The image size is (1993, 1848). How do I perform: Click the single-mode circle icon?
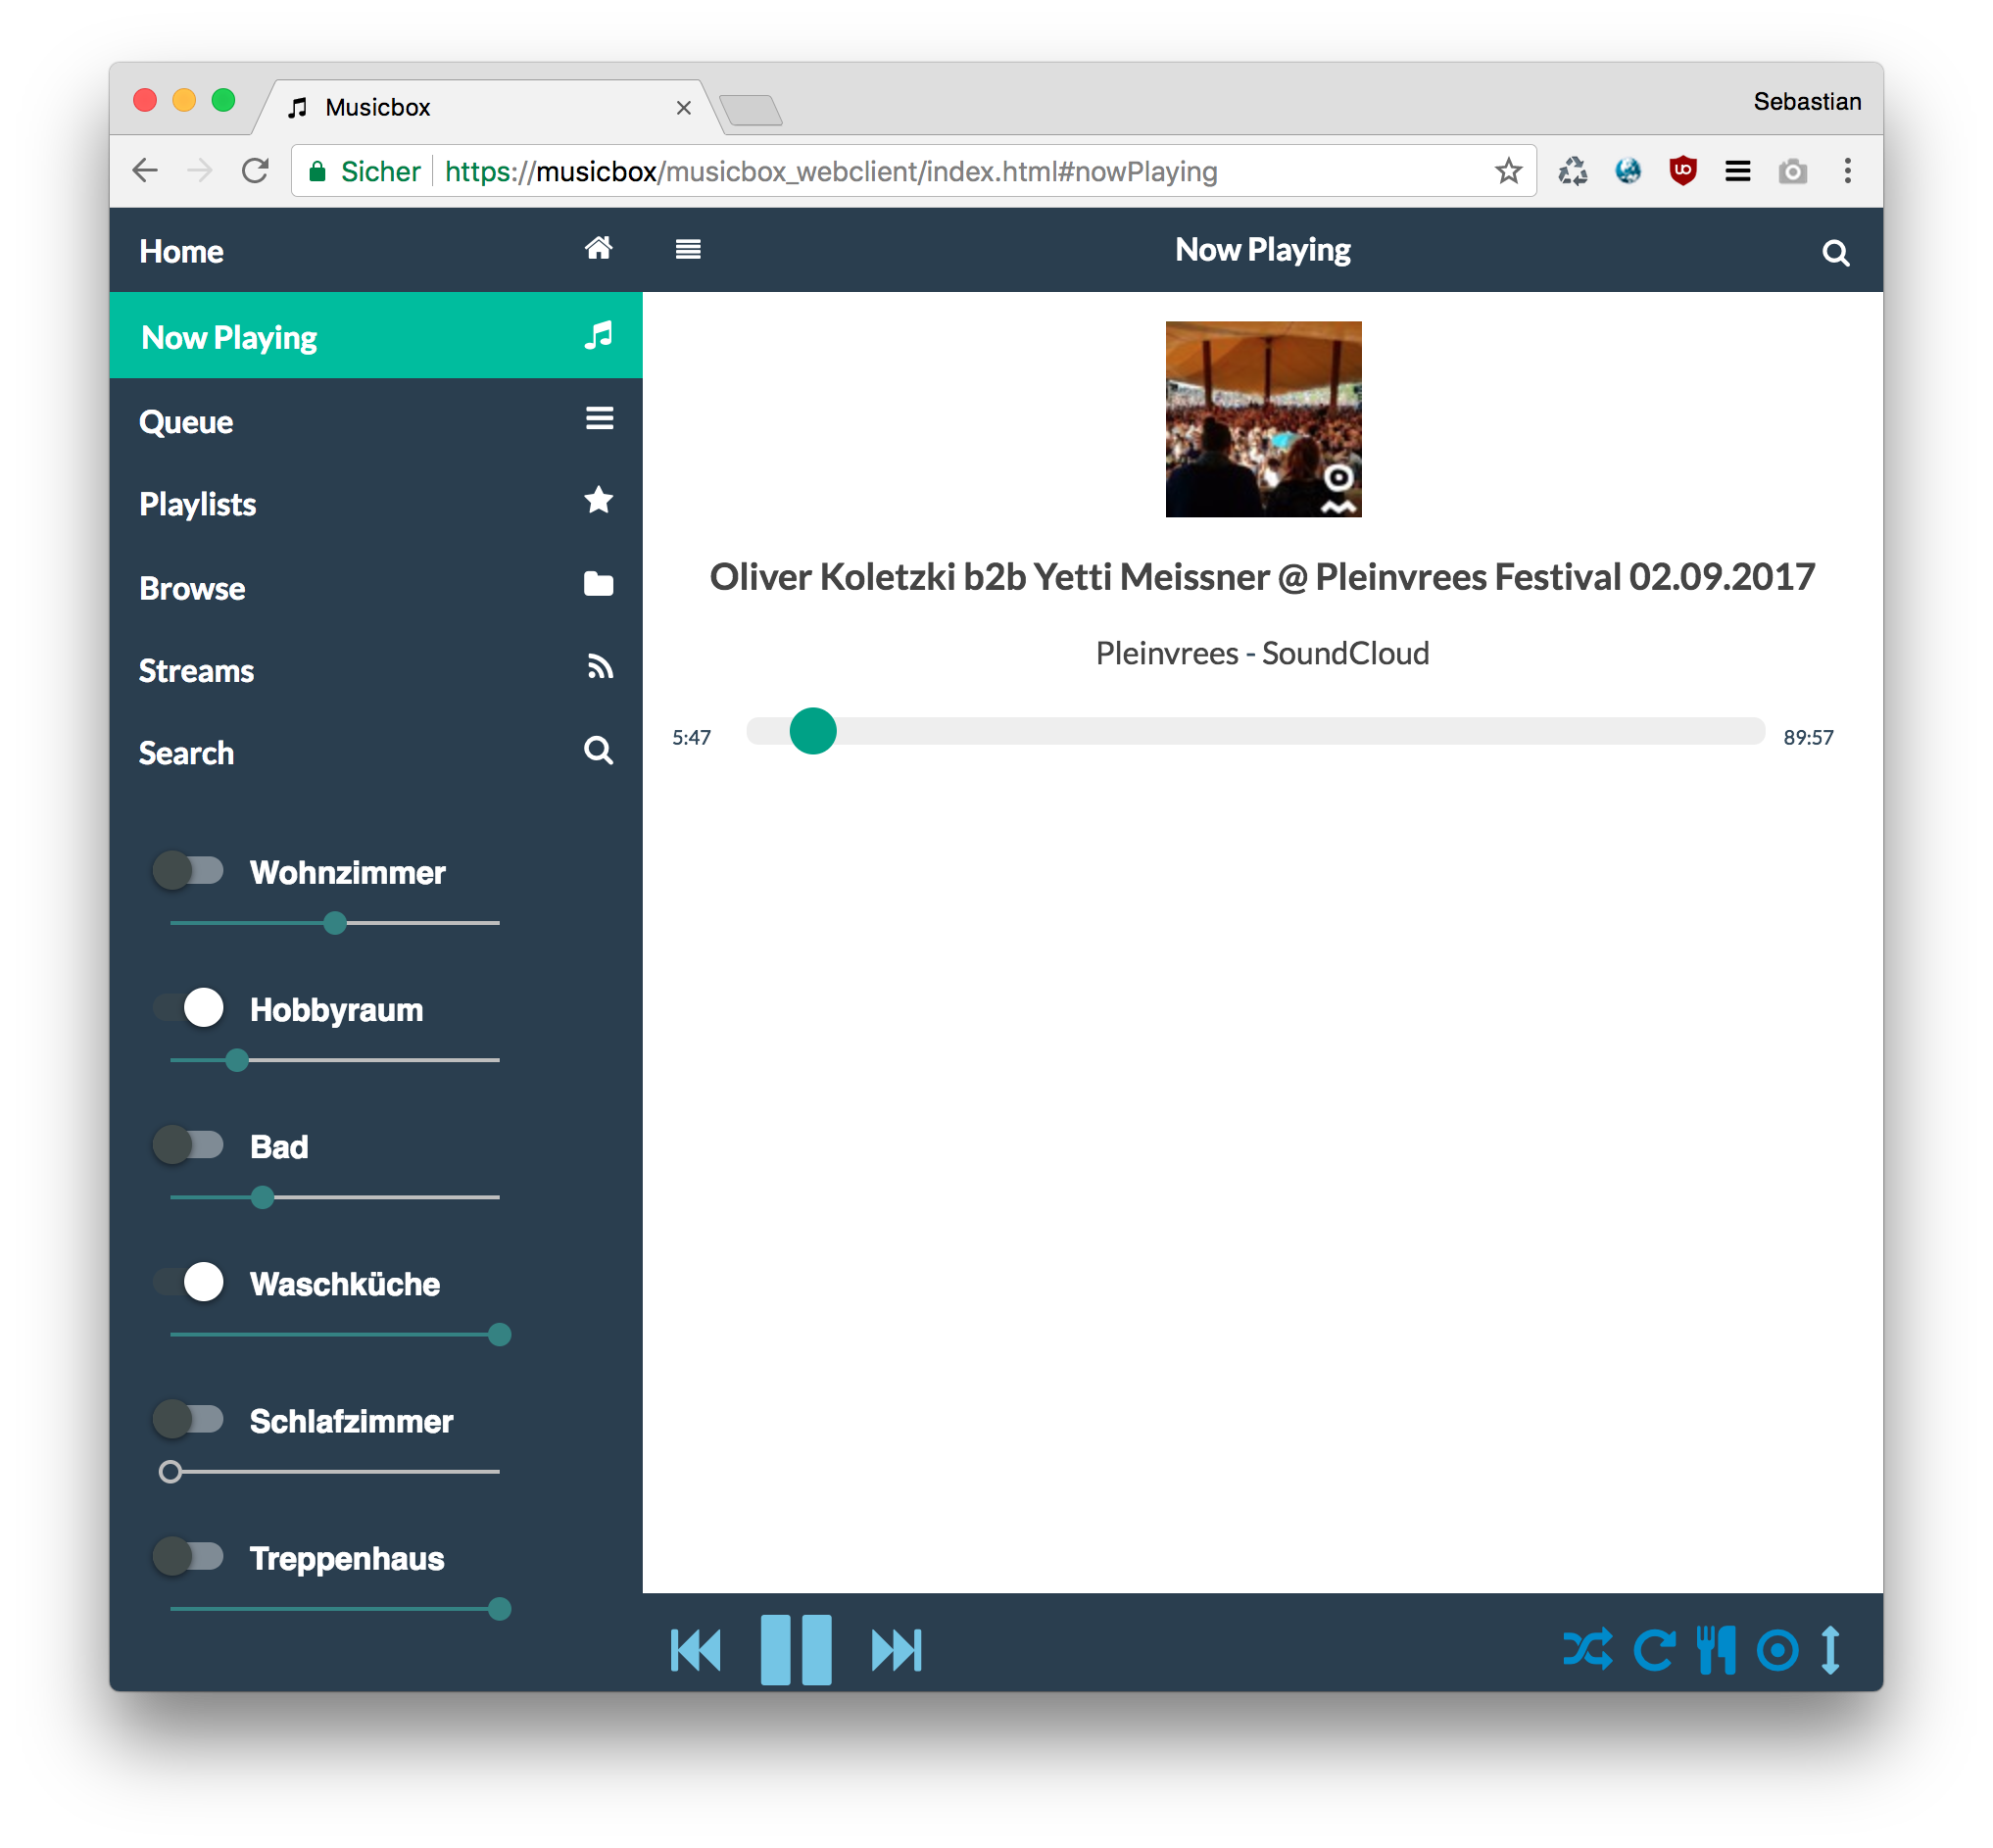click(1777, 1649)
